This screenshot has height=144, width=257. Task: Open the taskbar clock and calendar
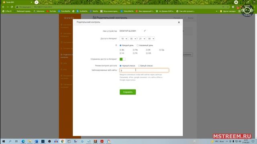(246, 141)
